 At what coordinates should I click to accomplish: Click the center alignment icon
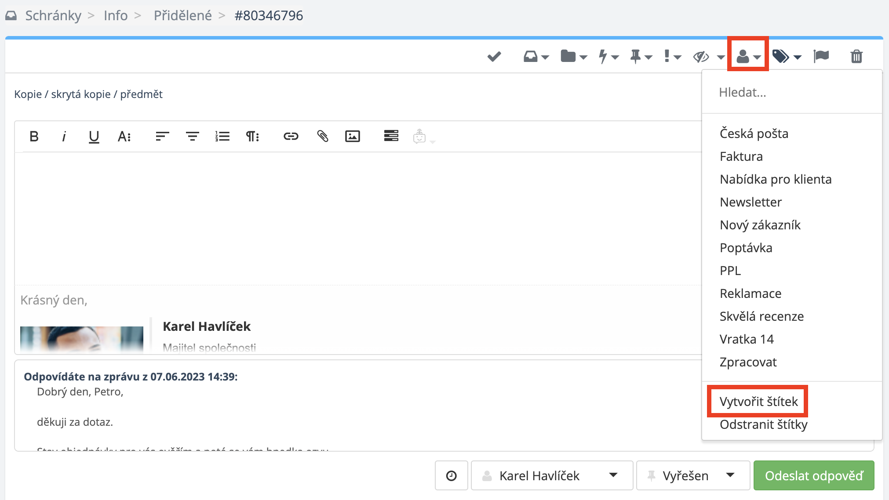pyautogui.click(x=192, y=137)
